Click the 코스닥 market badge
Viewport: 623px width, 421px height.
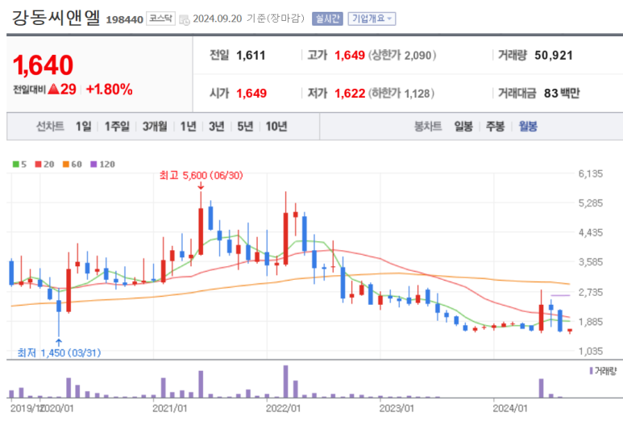pyautogui.click(x=160, y=19)
